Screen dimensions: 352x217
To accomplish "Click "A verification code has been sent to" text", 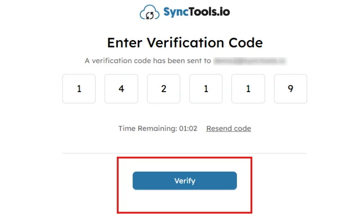I will click(148, 60).
